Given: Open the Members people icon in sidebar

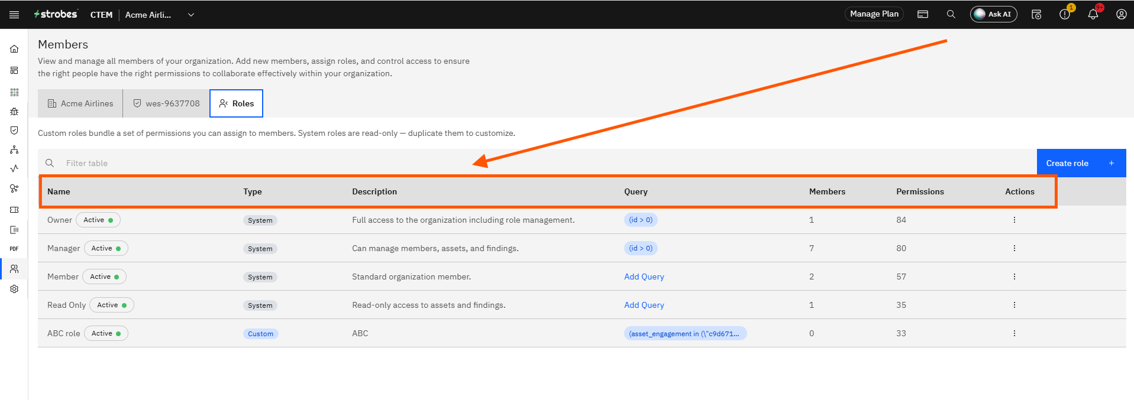Looking at the screenshot, I should 14,269.
